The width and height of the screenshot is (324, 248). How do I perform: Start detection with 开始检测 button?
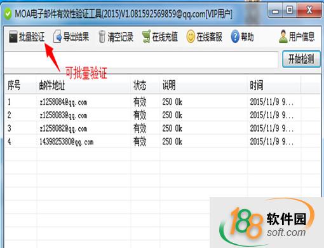301,59
